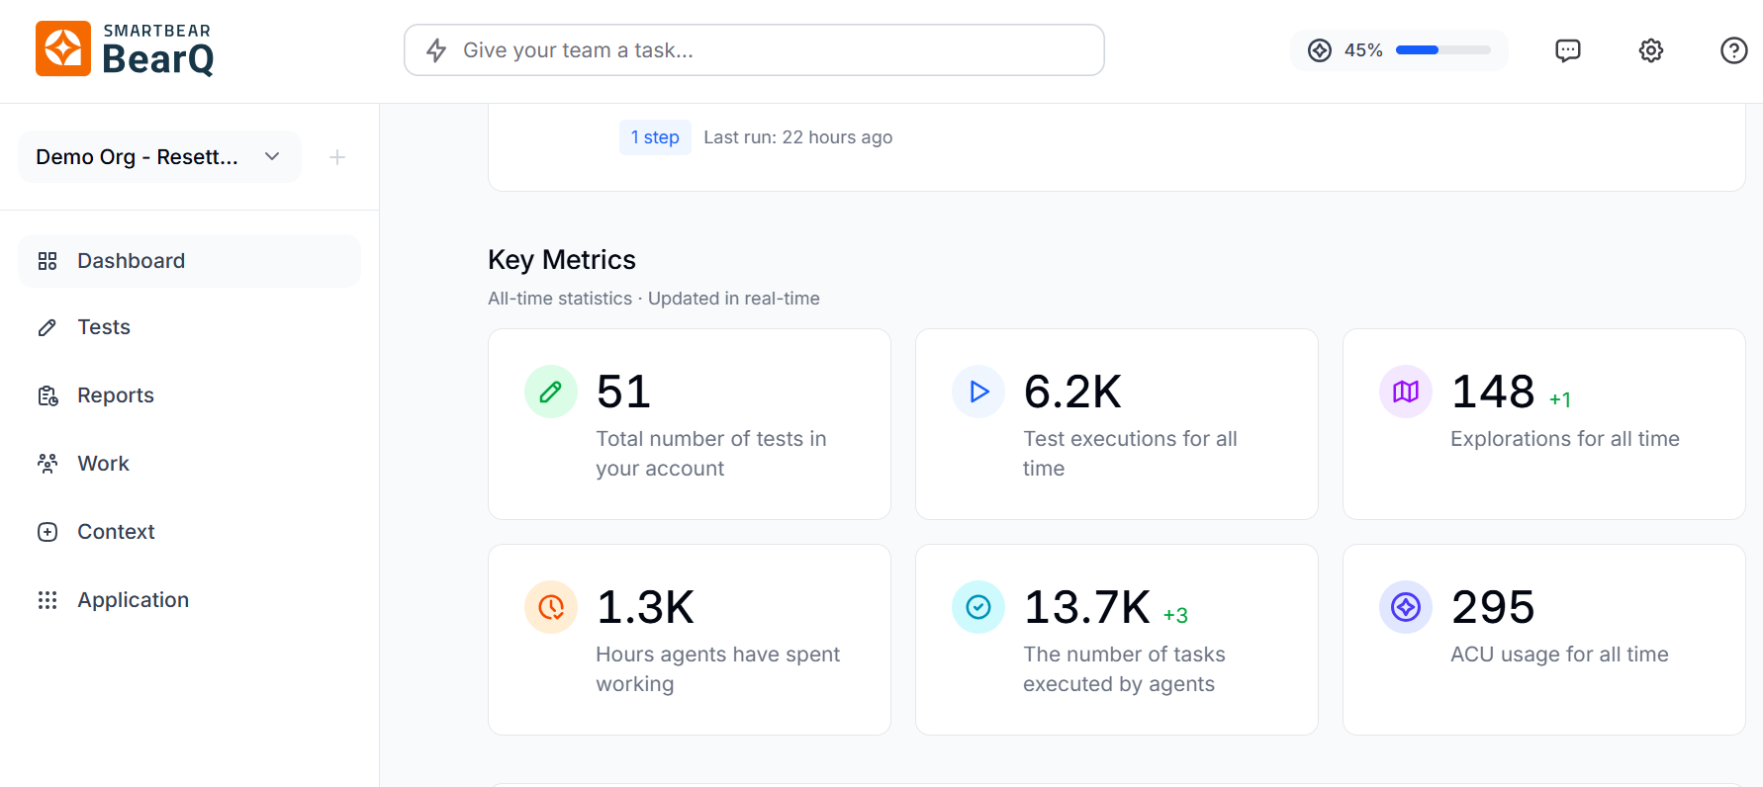Click the orange clock icon on hours card
The height and width of the screenshot is (787, 1763).
coord(551,607)
